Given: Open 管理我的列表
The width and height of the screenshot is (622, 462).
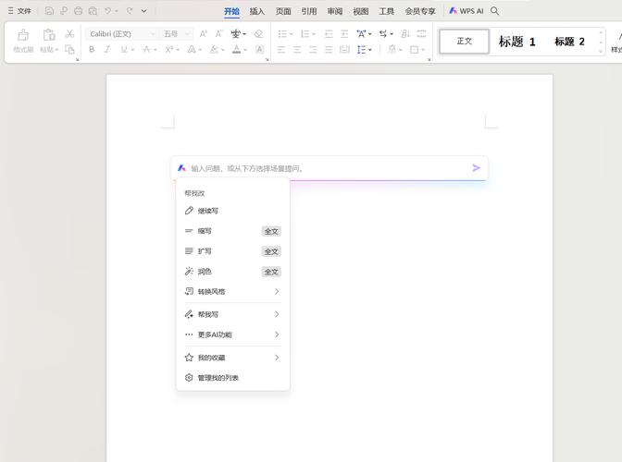Looking at the screenshot, I should point(233,378).
